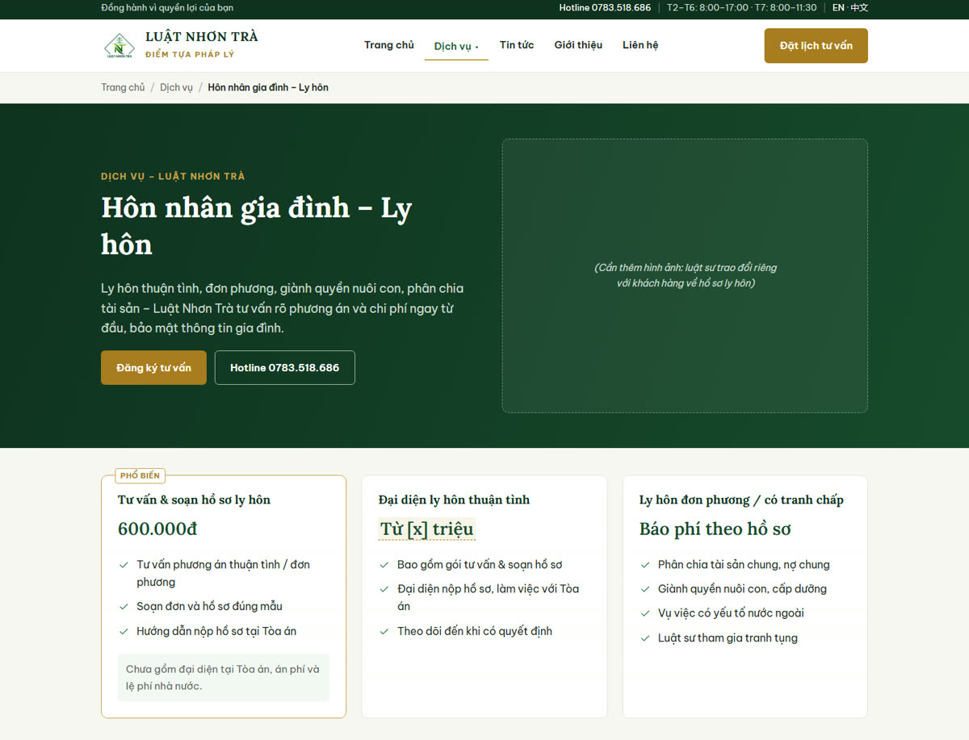Click the Luật Nhơn Trà logo icon

pyautogui.click(x=120, y=45)
